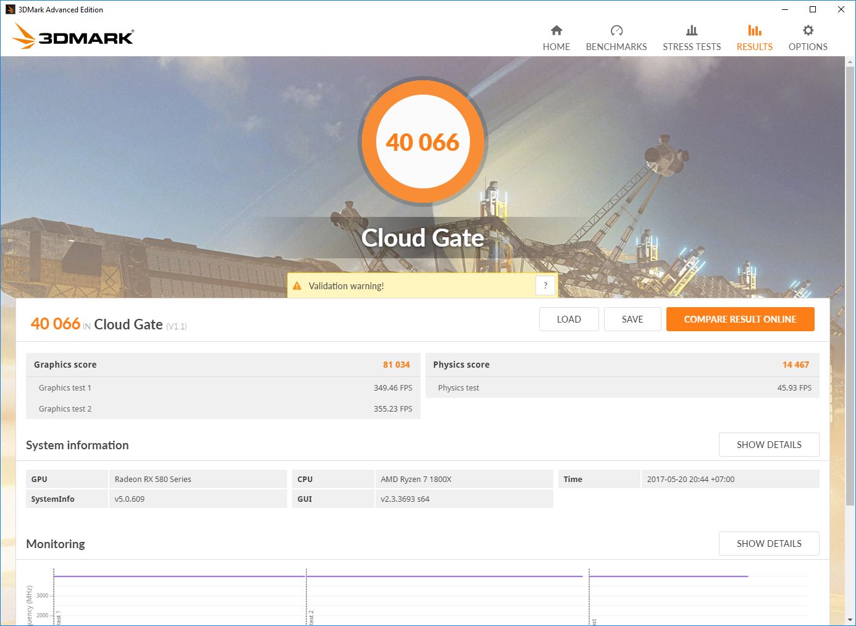Click the Validation warning! message
856x626 pixels.
346,286
